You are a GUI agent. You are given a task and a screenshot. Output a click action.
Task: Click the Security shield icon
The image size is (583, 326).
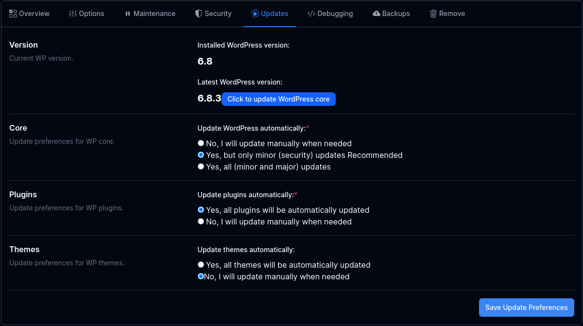tap(199, 14)
